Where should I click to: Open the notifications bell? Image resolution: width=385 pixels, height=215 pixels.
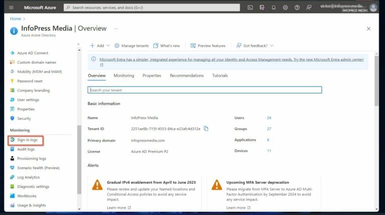(274, 7)
